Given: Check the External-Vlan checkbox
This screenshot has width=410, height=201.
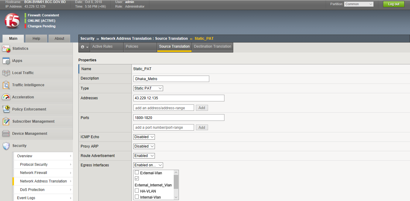Looking at the screenshot, I should (x=137, y=173).
